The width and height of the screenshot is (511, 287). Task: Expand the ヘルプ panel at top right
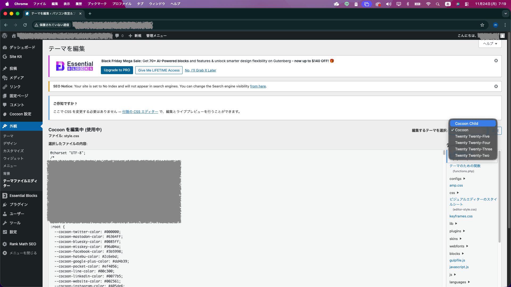(489, 44)
